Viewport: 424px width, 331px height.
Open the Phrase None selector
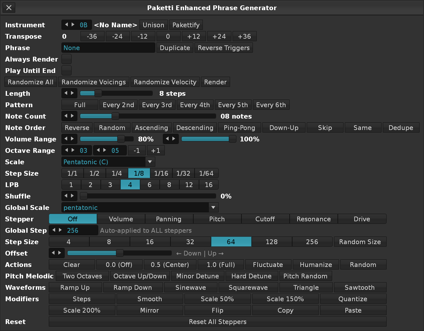pyautogui.click(x=108, y=48)
